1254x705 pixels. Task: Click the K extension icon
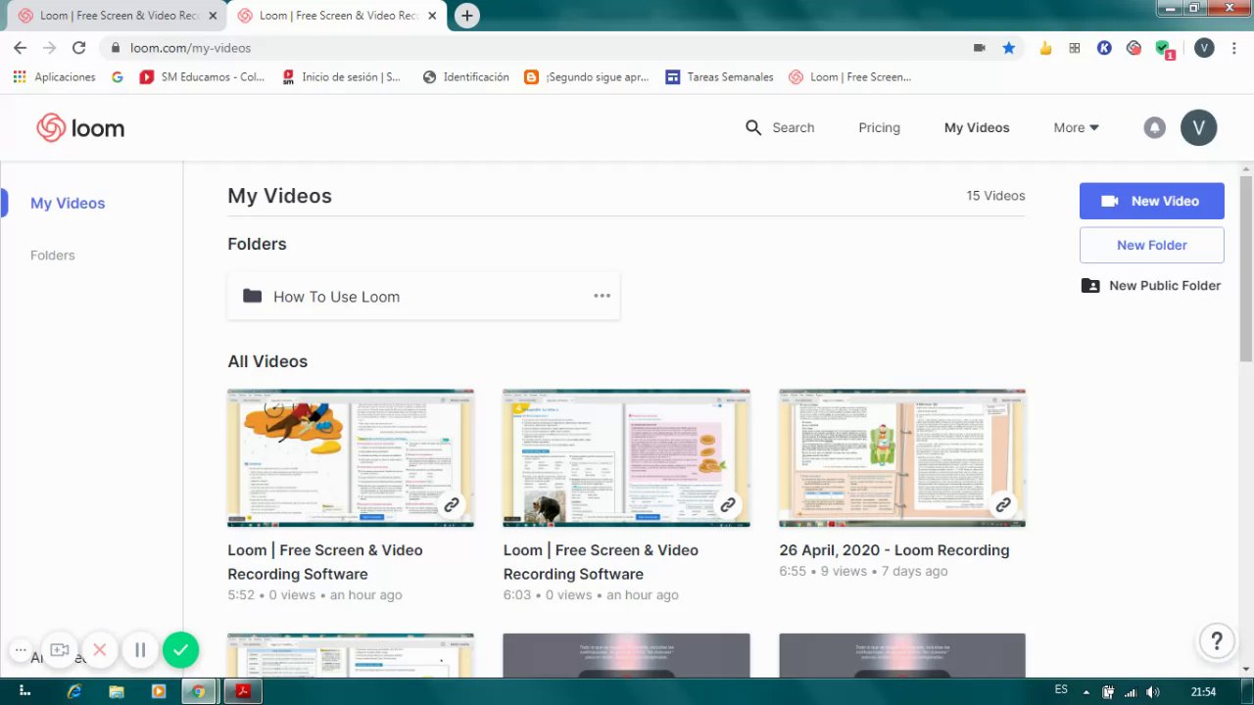coord(1104,47)
